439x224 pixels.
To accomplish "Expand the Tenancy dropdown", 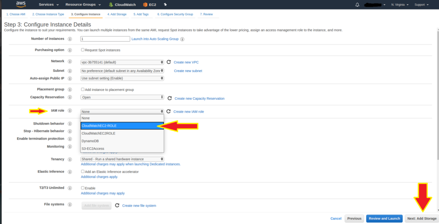I will click(x=122, y=159).
